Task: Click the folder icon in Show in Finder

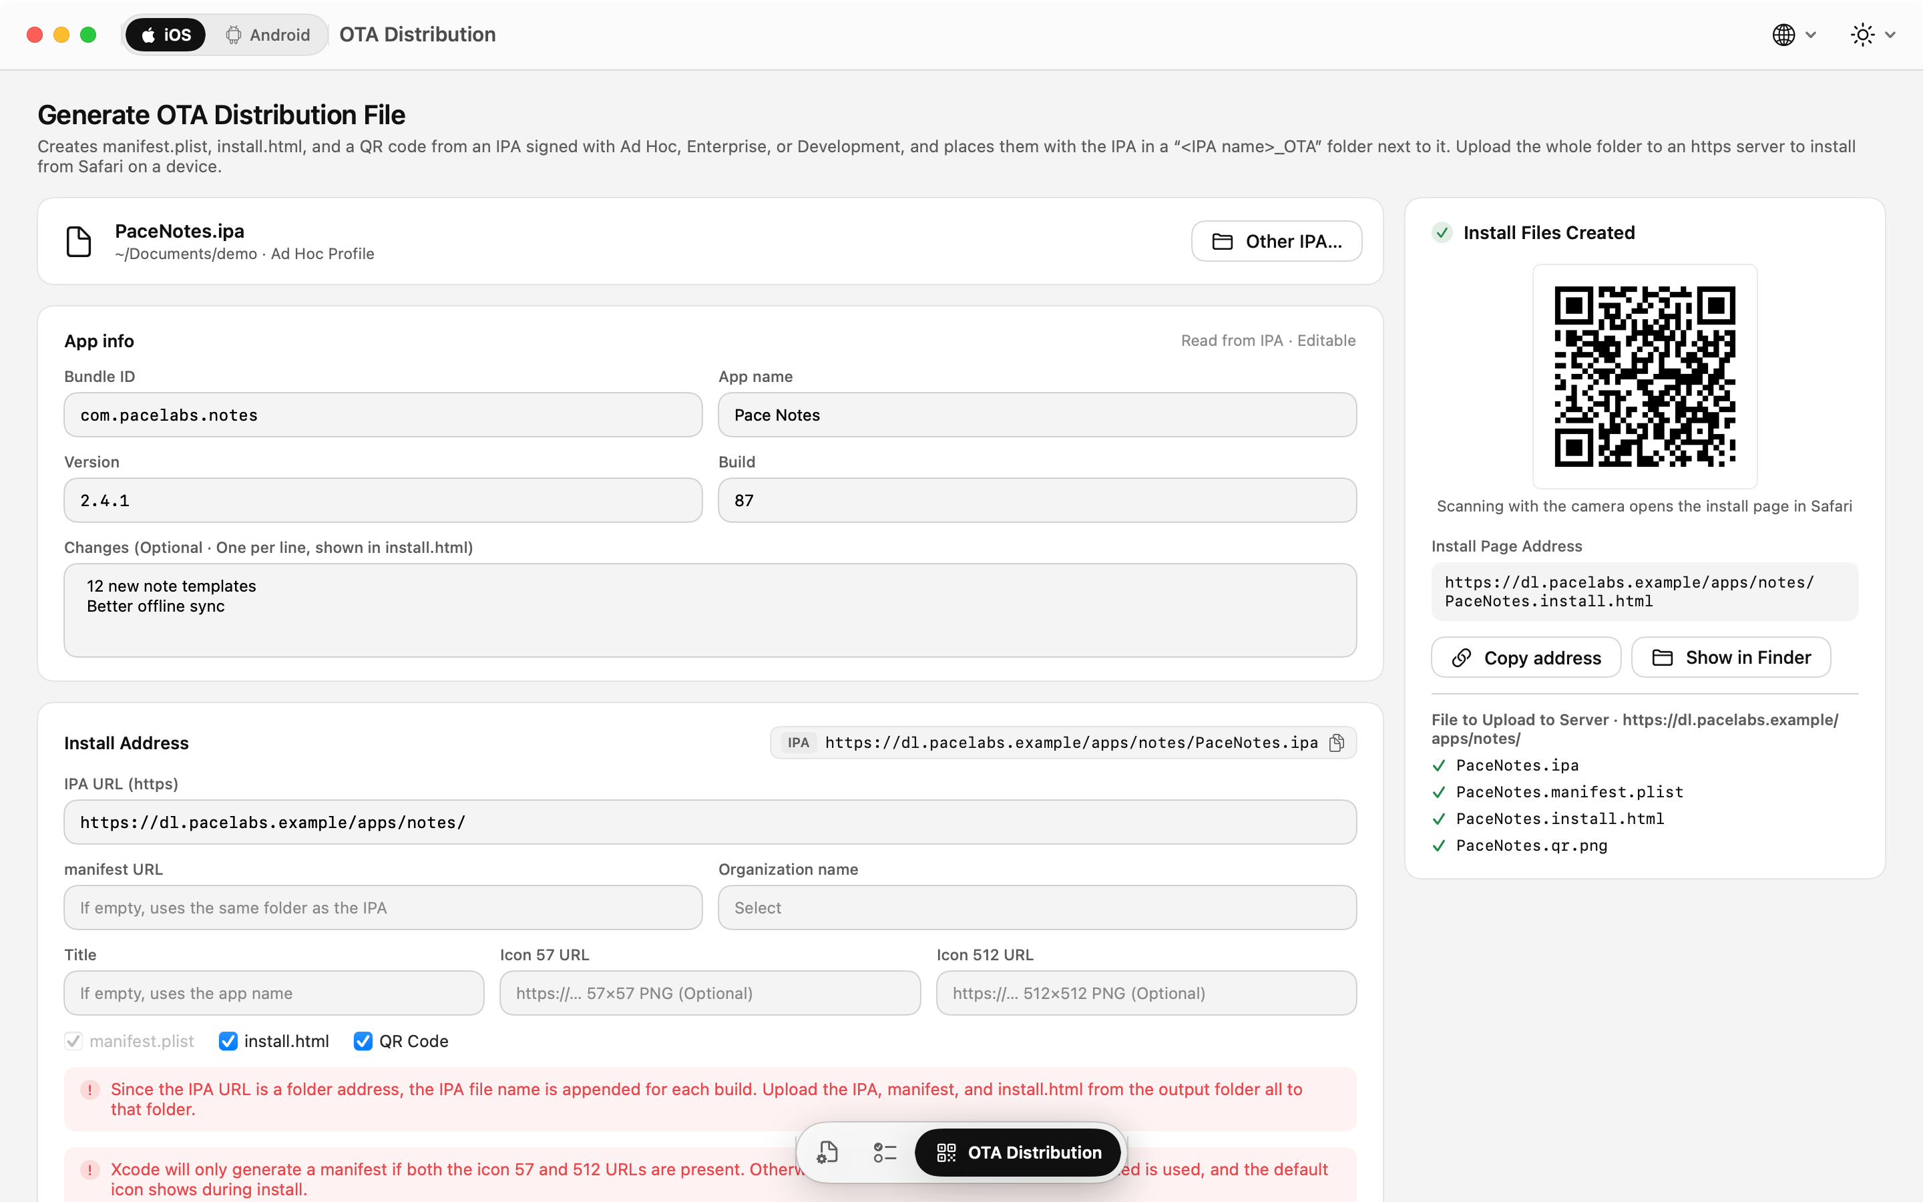Action: [1663, 658]
